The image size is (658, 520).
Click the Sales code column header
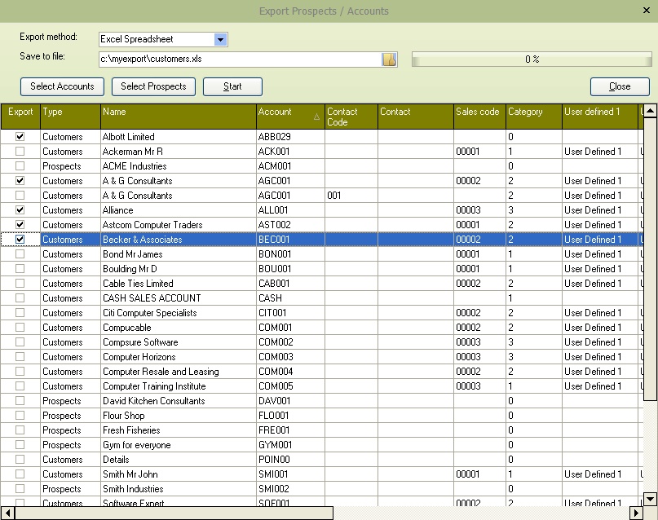click(x=478, y=117)
